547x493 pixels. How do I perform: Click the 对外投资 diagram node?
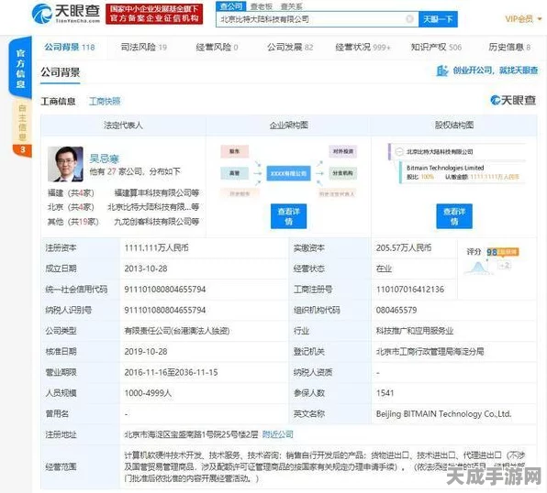tap(342, 151)
